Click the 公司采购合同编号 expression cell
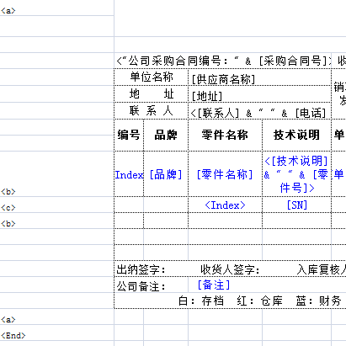 tap(223, 61)
